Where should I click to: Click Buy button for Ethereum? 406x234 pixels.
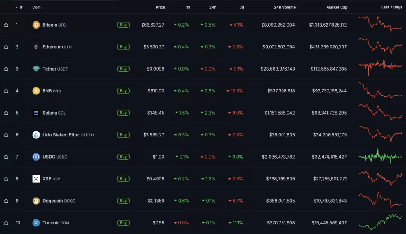[x=123, y=47]
